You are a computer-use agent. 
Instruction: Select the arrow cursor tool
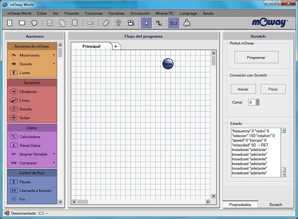146,23
